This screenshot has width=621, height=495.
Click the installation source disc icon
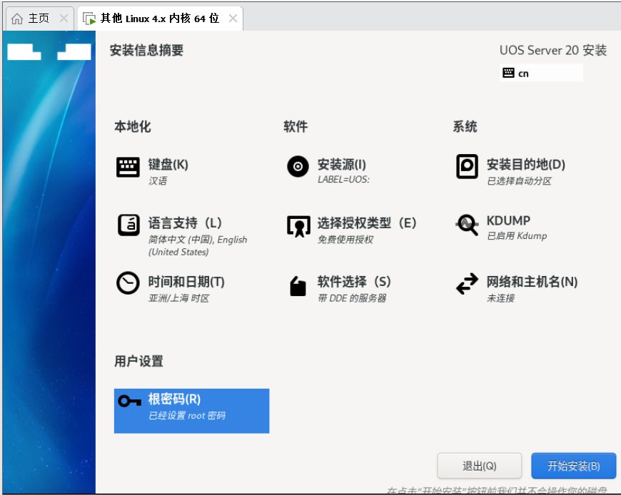click(x=298, y=167)
